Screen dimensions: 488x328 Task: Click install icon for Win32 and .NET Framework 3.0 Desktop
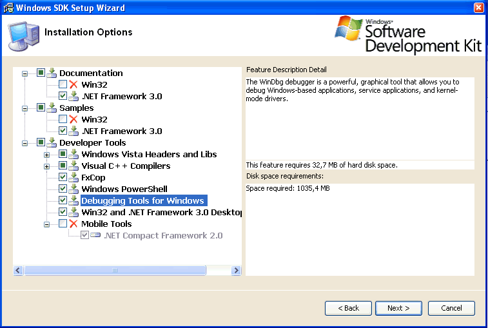click(x=73, y=212)
